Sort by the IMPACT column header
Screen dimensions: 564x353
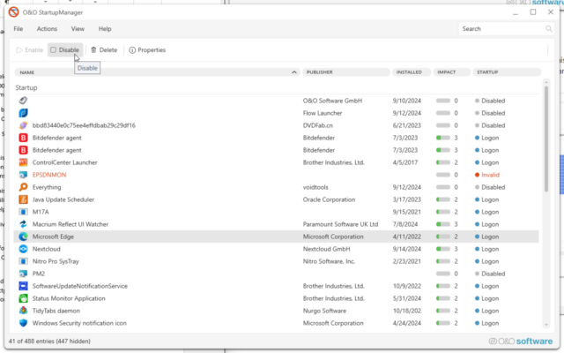click(x=452, y=72)
